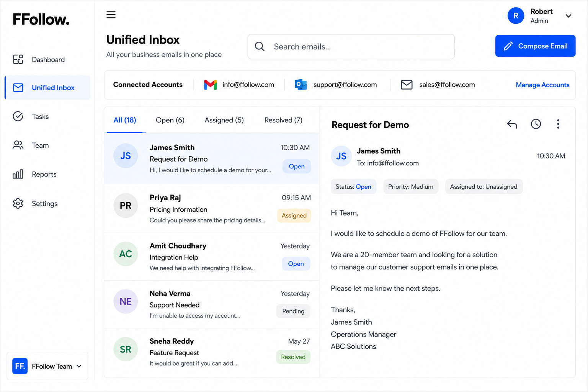588x392 pixels.
Task: Open the hamburger menu icon
Action: (111, 15)
